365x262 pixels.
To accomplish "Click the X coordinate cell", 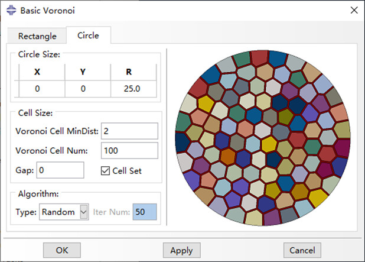I will [42, 89].
